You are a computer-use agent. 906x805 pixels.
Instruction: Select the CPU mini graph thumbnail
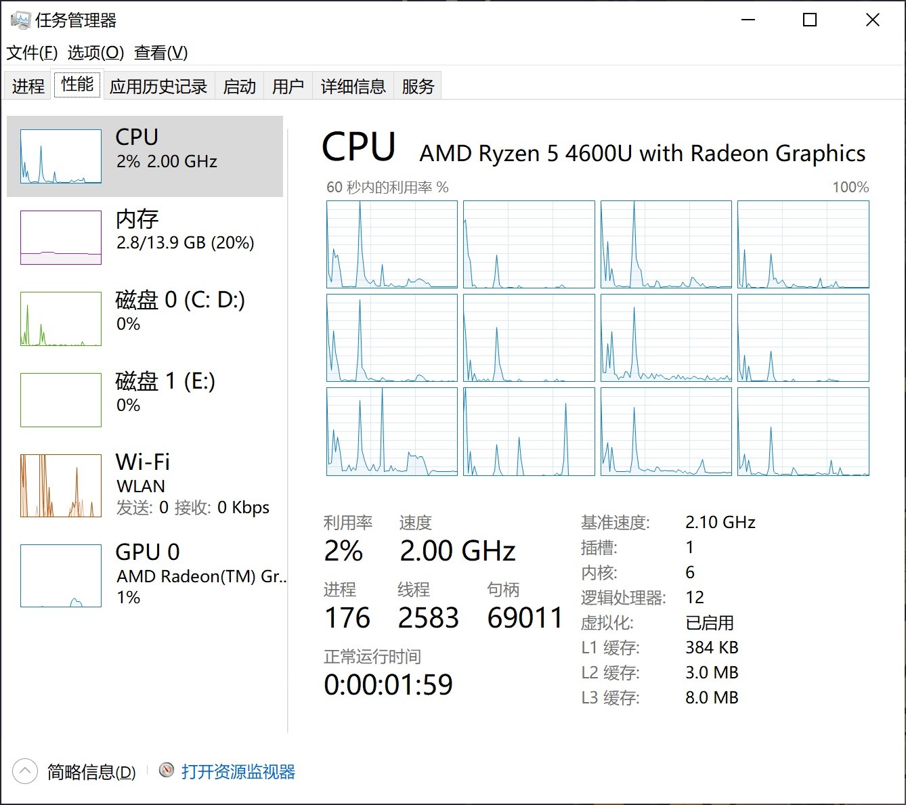coord(61,156)
